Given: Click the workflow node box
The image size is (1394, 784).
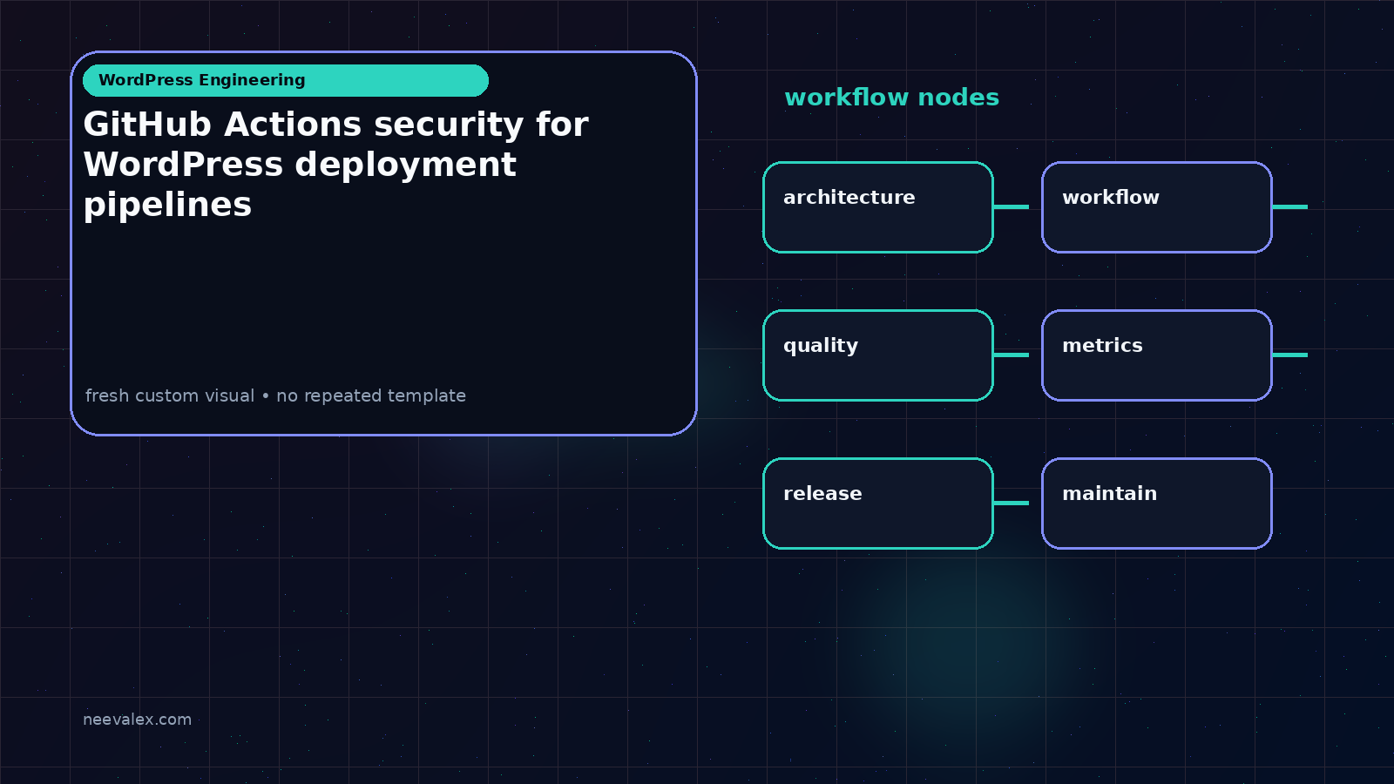Looking at the screenshot, I should coord(1157,207).
